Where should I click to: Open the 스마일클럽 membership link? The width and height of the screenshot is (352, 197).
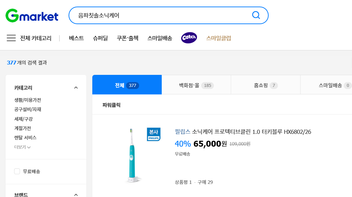(x=218, y=38)
